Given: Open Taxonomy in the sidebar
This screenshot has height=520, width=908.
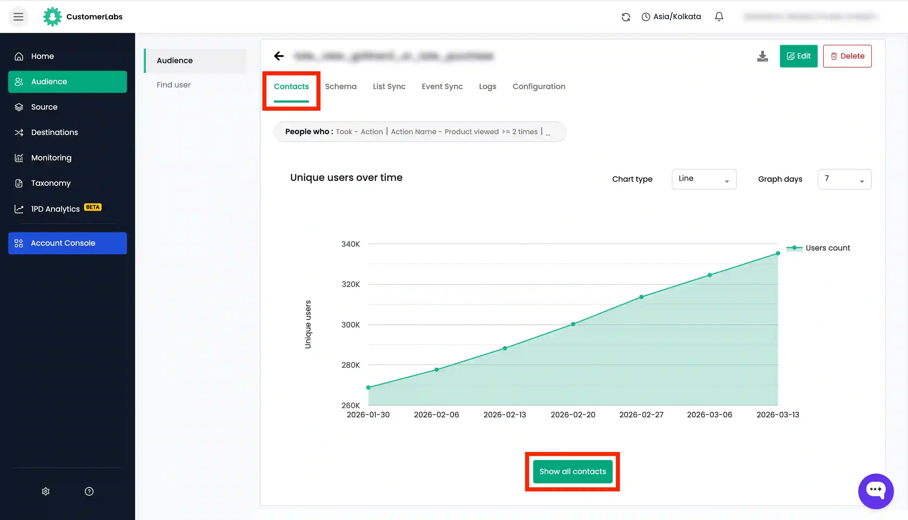Looking at the screenshot, I should coord(67,183).
